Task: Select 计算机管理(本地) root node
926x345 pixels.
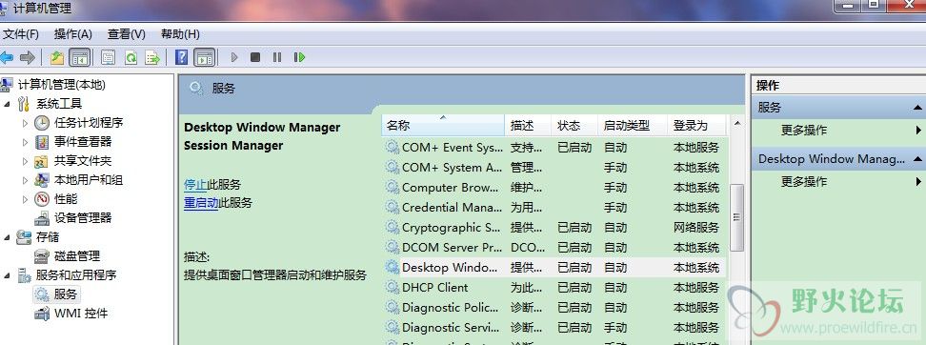Action: pos(61,85)
